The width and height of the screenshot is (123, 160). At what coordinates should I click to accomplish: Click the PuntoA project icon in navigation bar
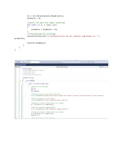coord(16,67)
